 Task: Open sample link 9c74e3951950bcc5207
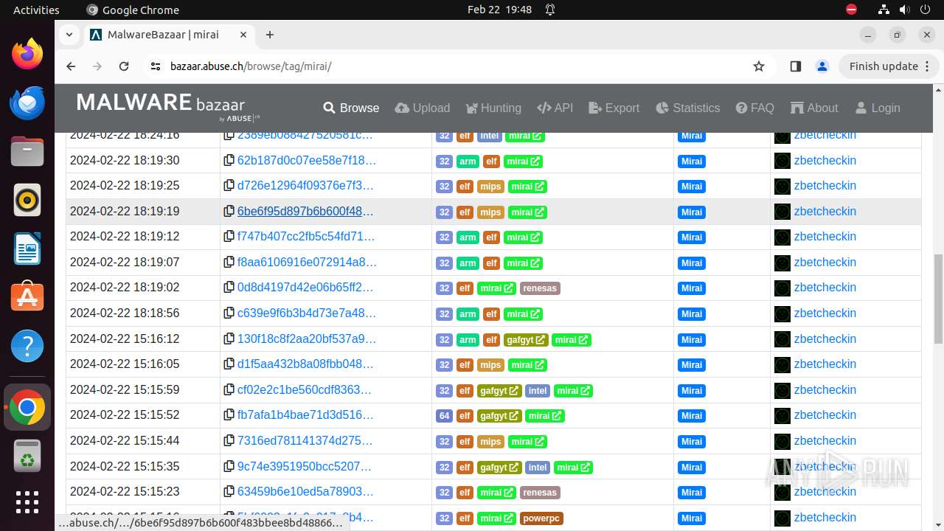(305, 467)
